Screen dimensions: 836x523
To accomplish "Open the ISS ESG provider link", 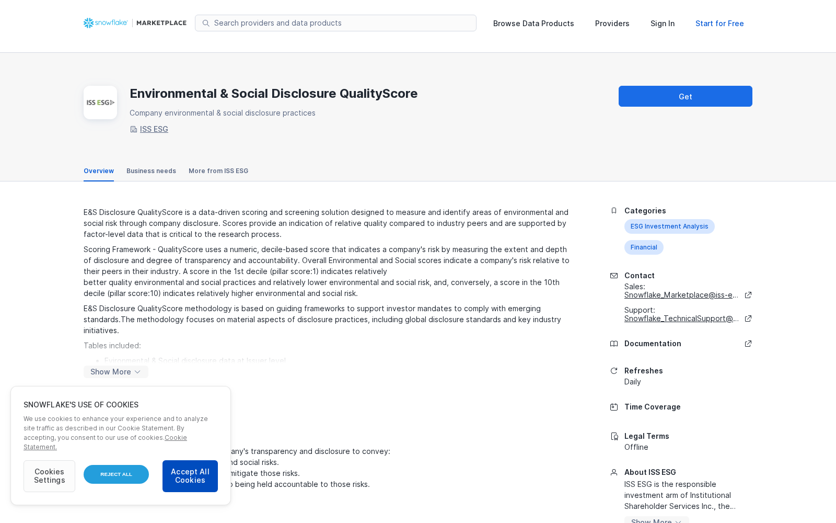I will (154, 129).
